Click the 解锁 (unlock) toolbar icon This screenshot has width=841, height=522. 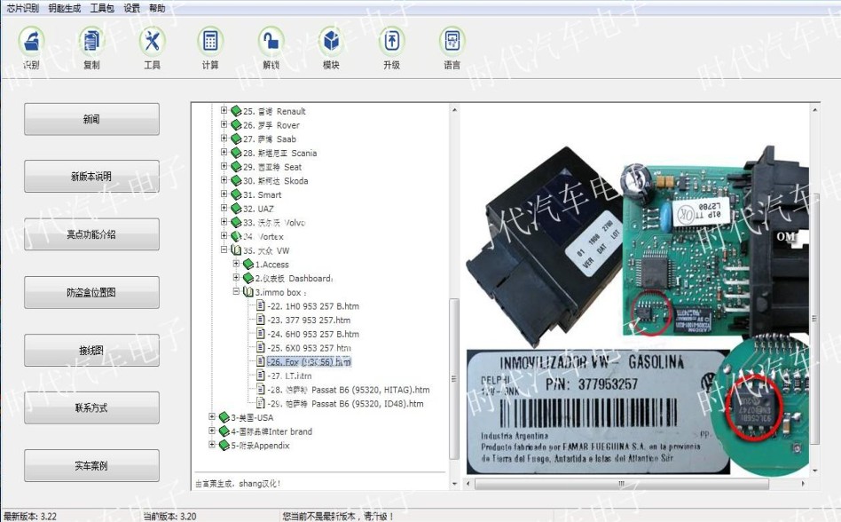point(271,41)
